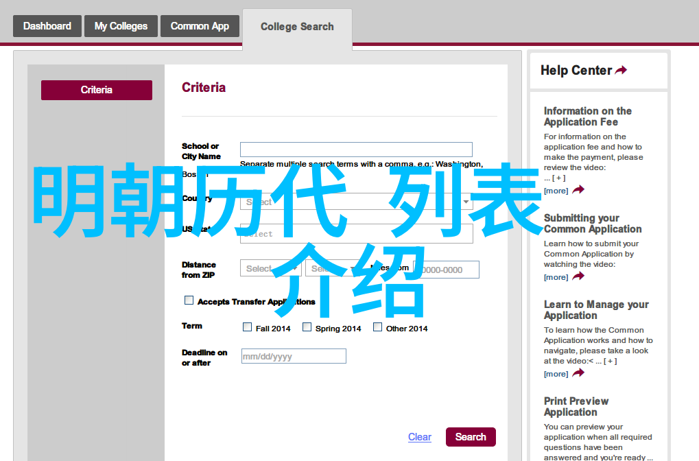Select the College Search tab
Screen dimensions: 699x461
[297, 27]
